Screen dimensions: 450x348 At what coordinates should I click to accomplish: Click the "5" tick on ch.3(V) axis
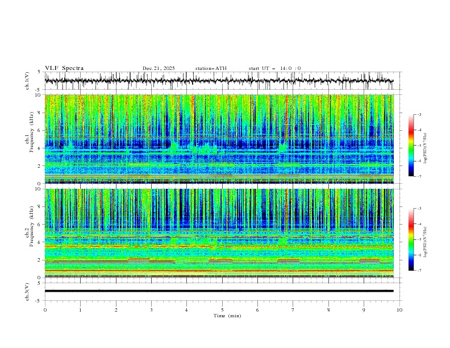39,283
